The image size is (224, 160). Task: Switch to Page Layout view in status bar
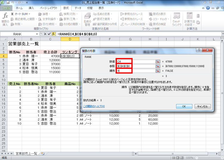click(178, 158)
